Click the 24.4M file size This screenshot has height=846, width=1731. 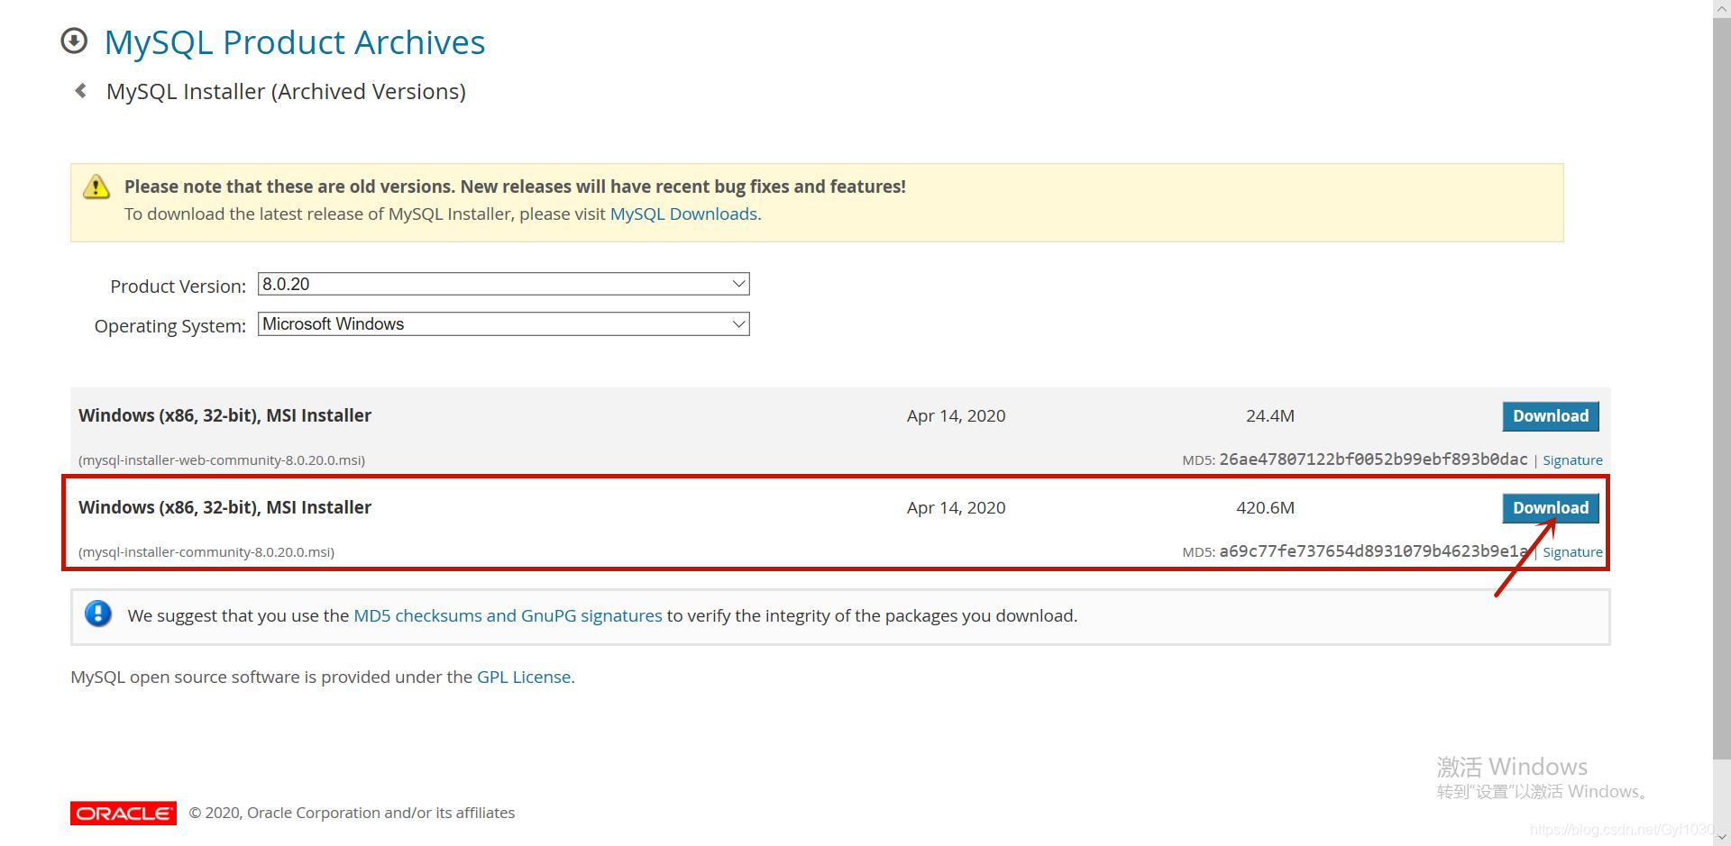(1269, 416)
